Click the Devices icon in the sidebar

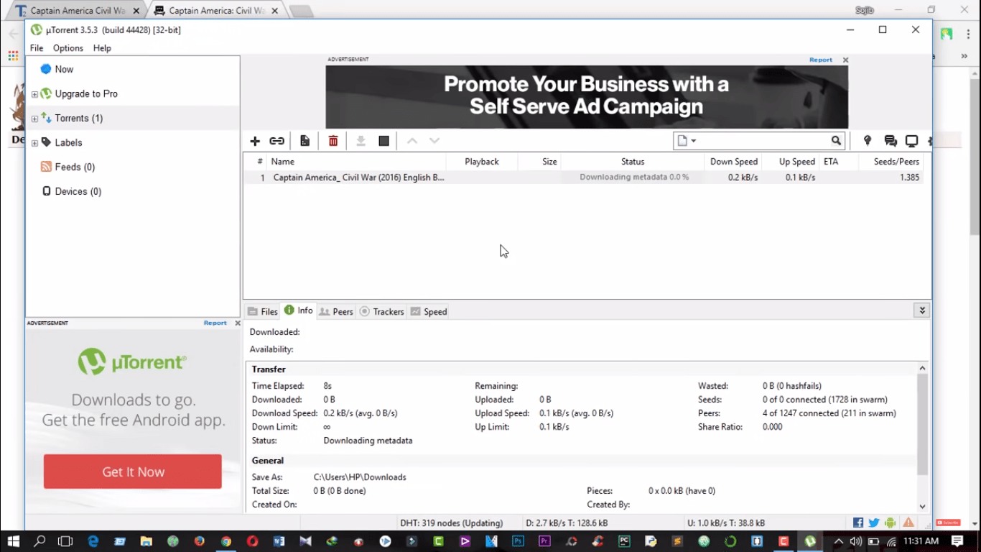pos(46,191)
